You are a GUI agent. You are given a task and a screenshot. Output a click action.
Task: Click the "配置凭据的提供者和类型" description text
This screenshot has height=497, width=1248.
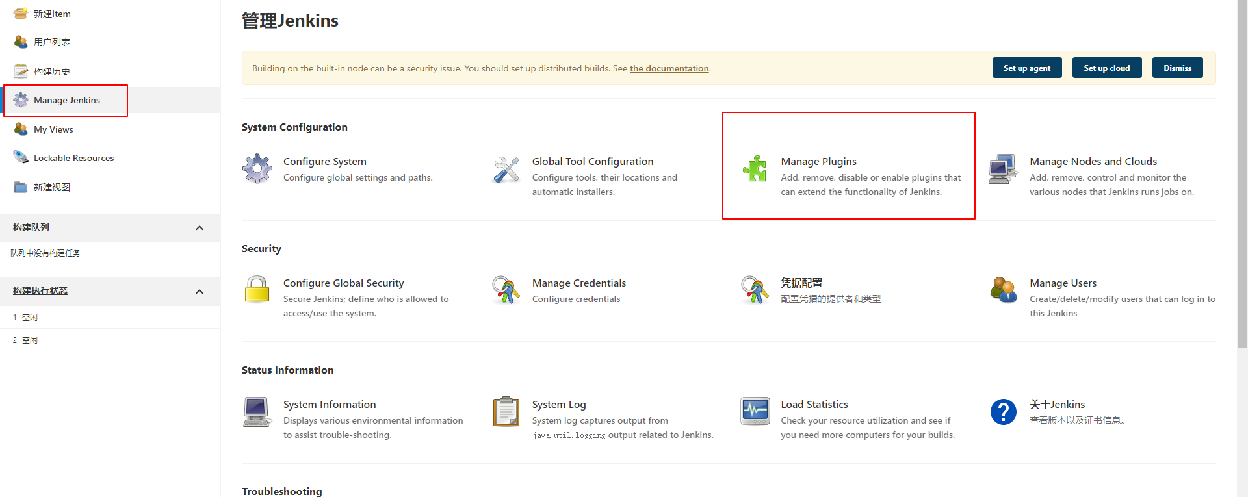click(831, 299)
